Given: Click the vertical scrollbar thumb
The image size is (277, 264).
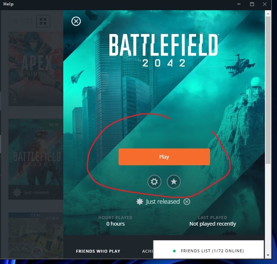Looking at the screenshot, I should point(268,90).
